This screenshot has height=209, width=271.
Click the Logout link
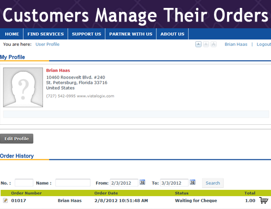click(264, 45)
